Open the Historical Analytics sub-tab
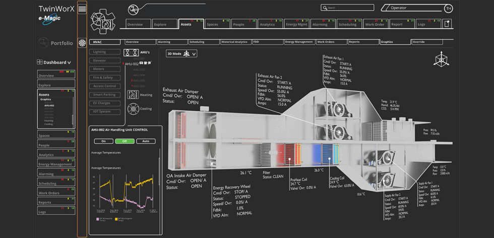The image size is (494, 238). (x=235, y=42)
